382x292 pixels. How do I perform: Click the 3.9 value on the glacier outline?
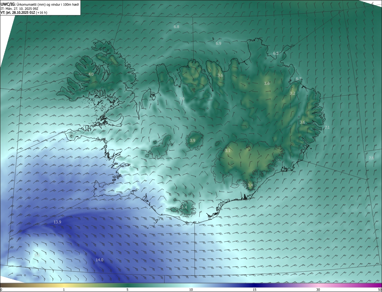coord(192,140)
